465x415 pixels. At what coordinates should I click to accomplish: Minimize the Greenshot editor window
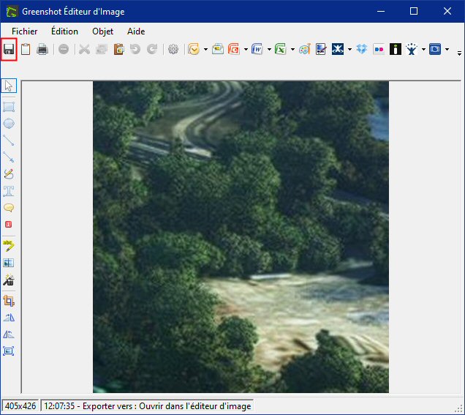381,11
